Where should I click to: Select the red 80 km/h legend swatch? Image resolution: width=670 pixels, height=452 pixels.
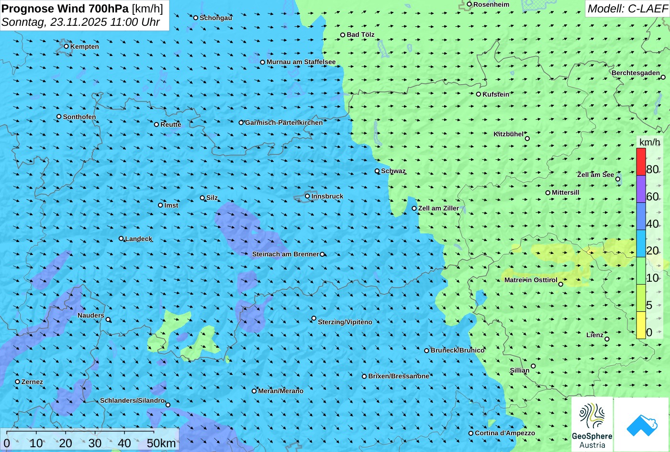641,162
